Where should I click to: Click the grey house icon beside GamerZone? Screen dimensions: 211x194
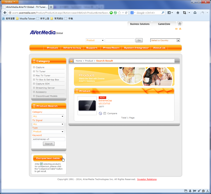coord(180,24)
